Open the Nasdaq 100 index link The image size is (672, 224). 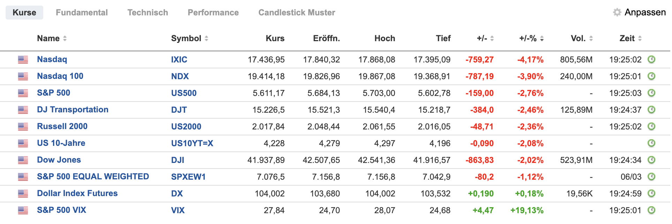(60, 76)
